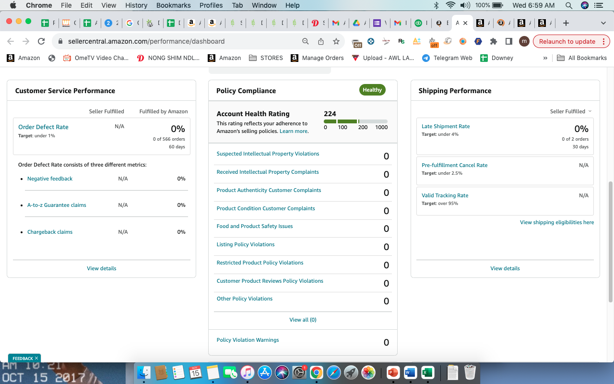Open Microsoft Word from the Dock
The width and height of the screenshot is (614, 384).
click(x=410, y=372)
